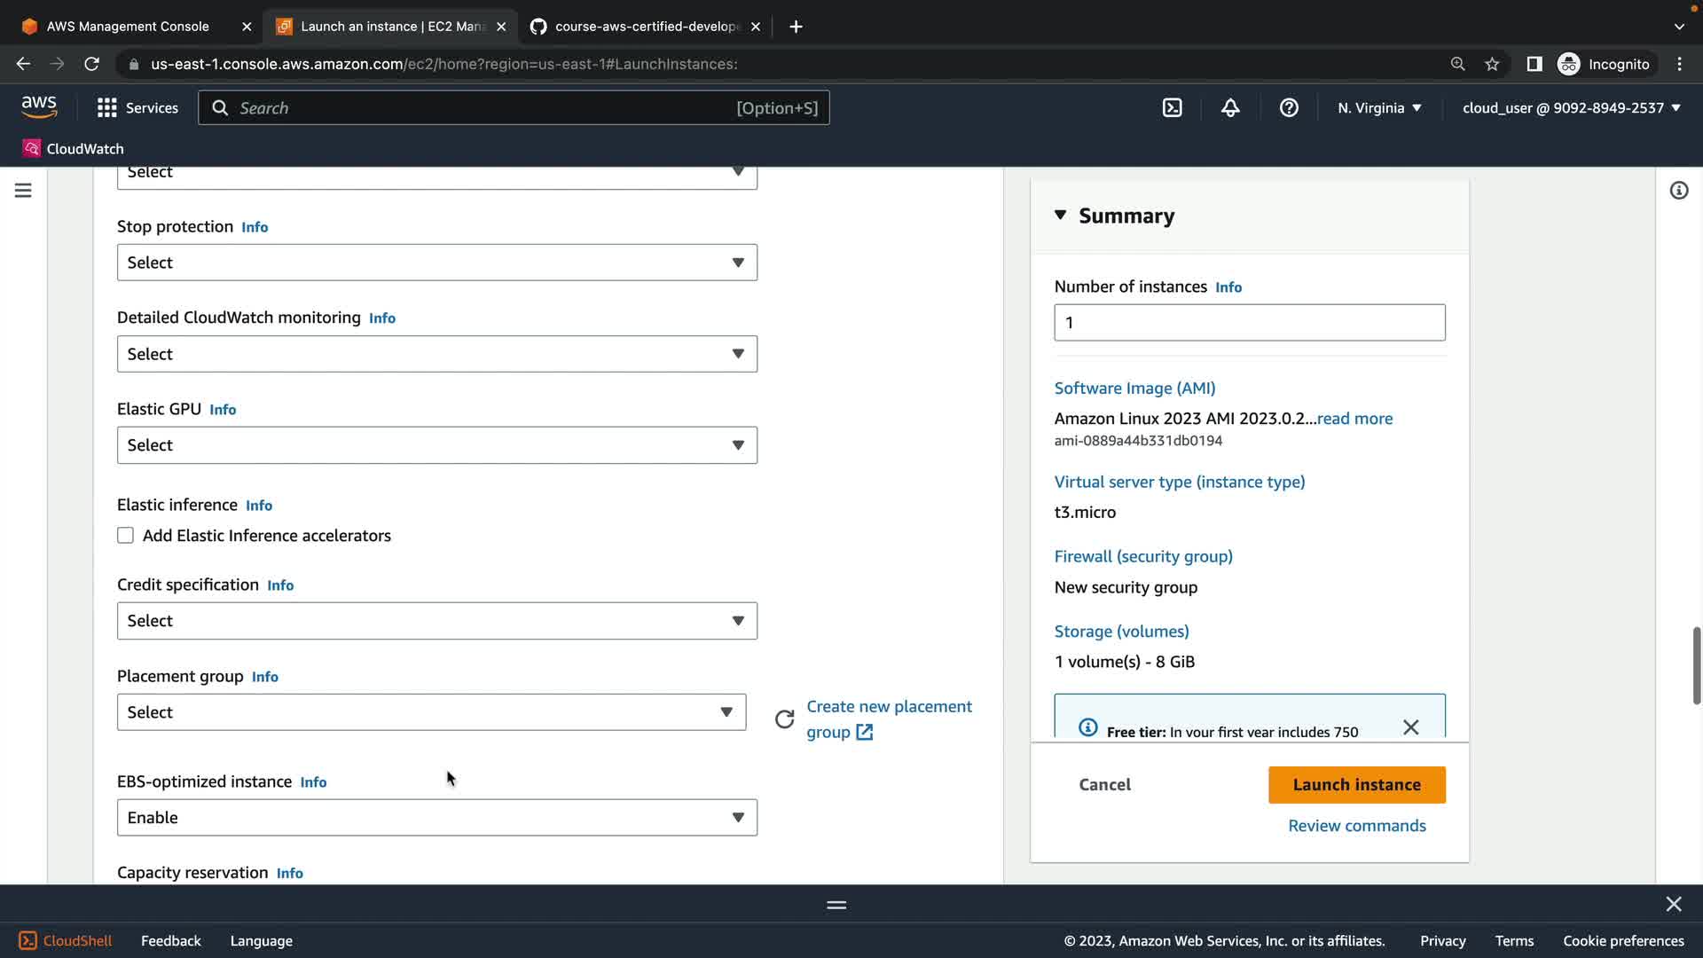This screenshot has height=958, width=1703.
Task: Check Add Elastic Inference accelerators
Action: (x=126, y=536)
